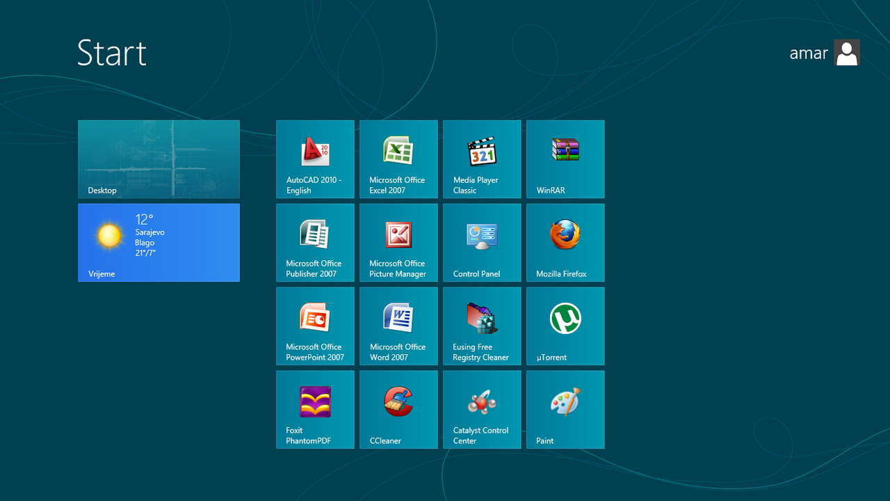Click the amar user account picture
The height and width of the screenshot is (501, 890).
pos(847,52)
